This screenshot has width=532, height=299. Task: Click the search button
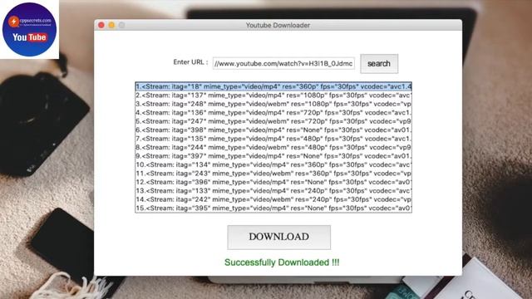tap(379, 64)
